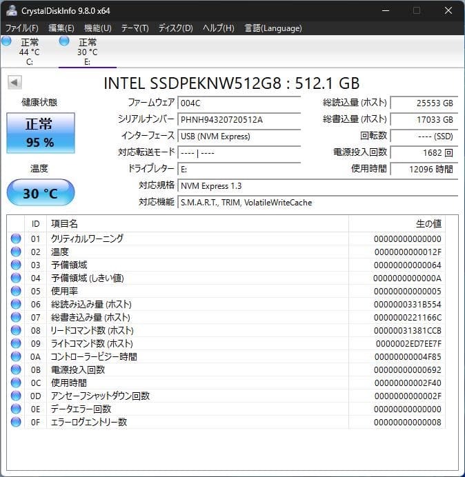Click the status circle for 予備領域 (しきい値)
The height and width of the screenshot is (477, 465).
click(x=16, y=278)
